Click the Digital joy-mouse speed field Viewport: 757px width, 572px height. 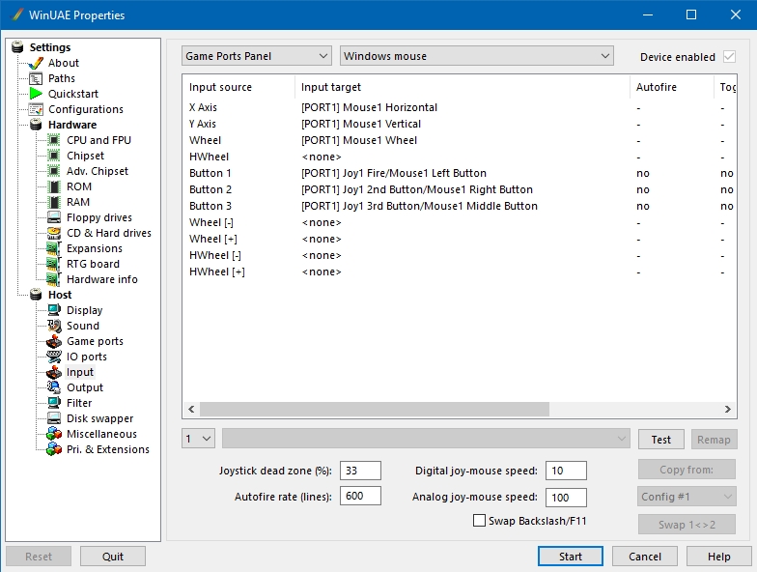[566, 471]
